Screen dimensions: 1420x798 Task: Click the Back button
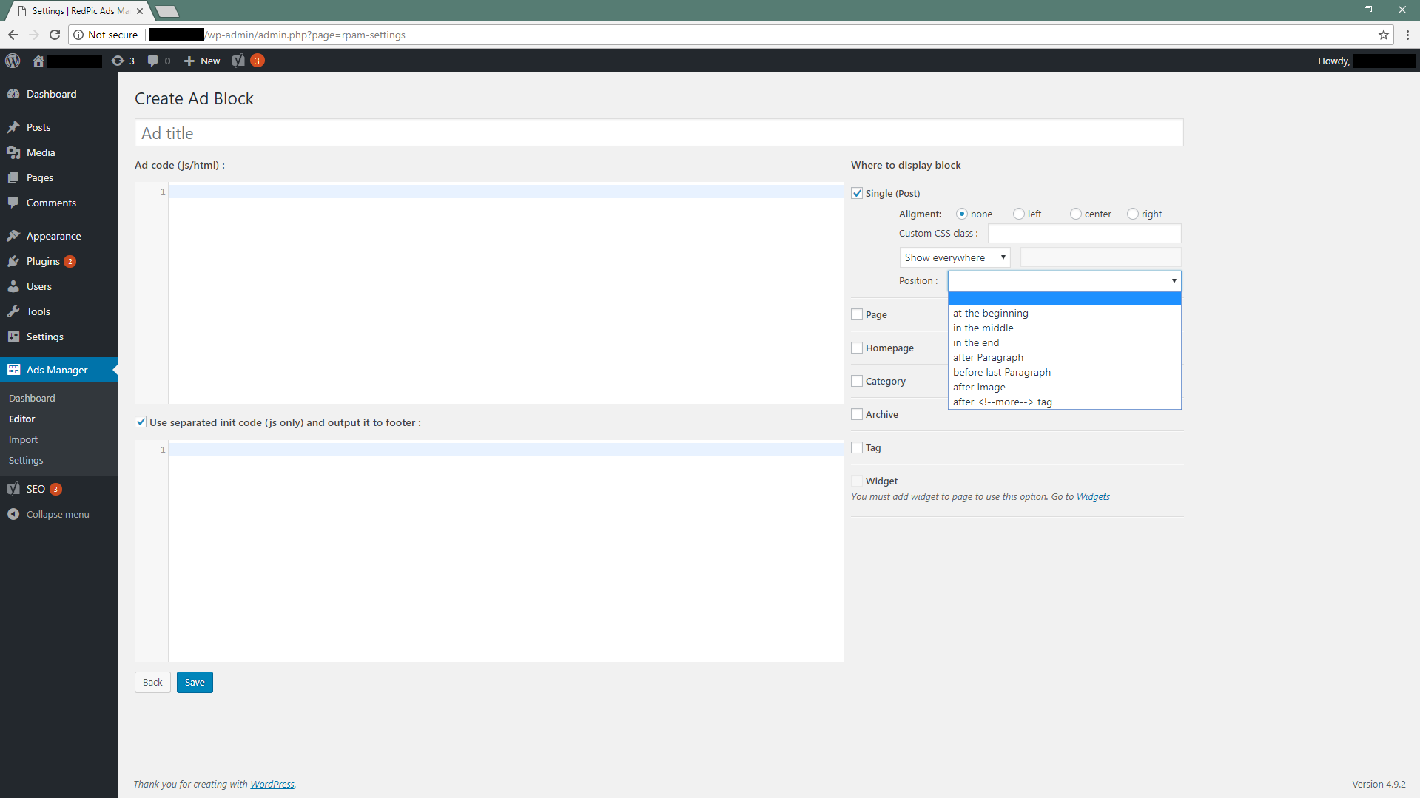152,682
